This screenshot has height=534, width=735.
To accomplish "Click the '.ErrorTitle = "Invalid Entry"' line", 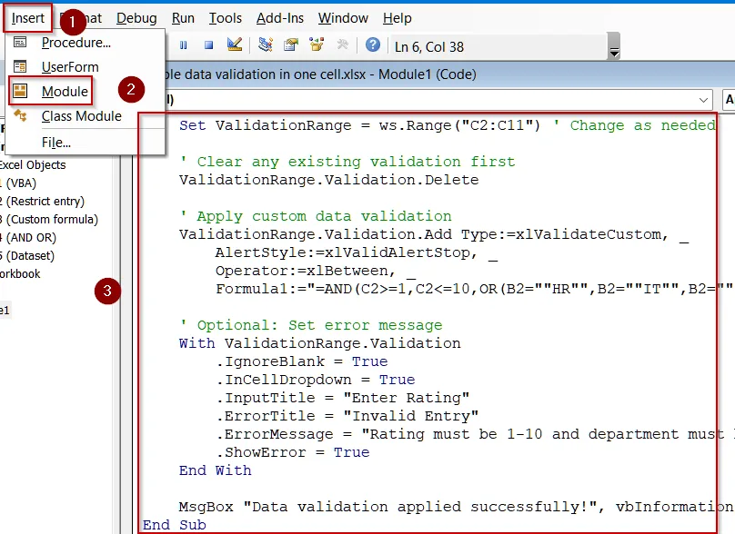I will [x=347, y=416].
